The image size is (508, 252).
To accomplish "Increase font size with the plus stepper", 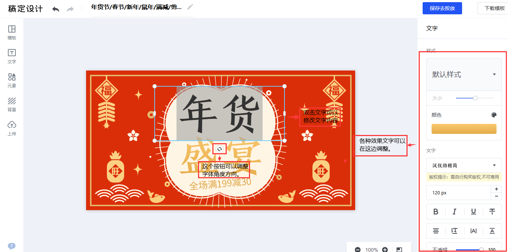I will (497, 189).
